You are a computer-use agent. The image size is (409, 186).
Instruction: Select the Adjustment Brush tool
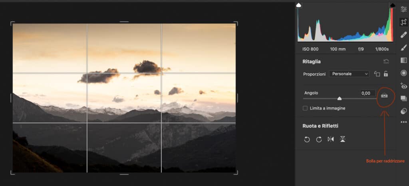coord(404,48)
